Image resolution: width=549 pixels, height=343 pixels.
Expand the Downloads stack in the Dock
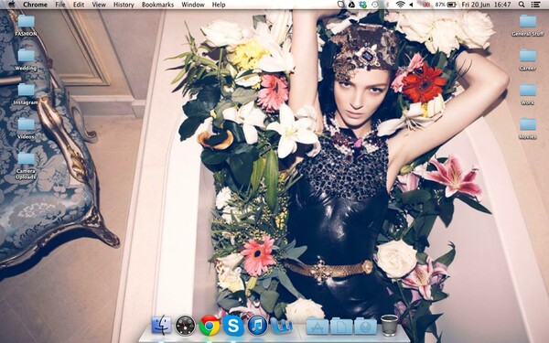coord(365,327)
